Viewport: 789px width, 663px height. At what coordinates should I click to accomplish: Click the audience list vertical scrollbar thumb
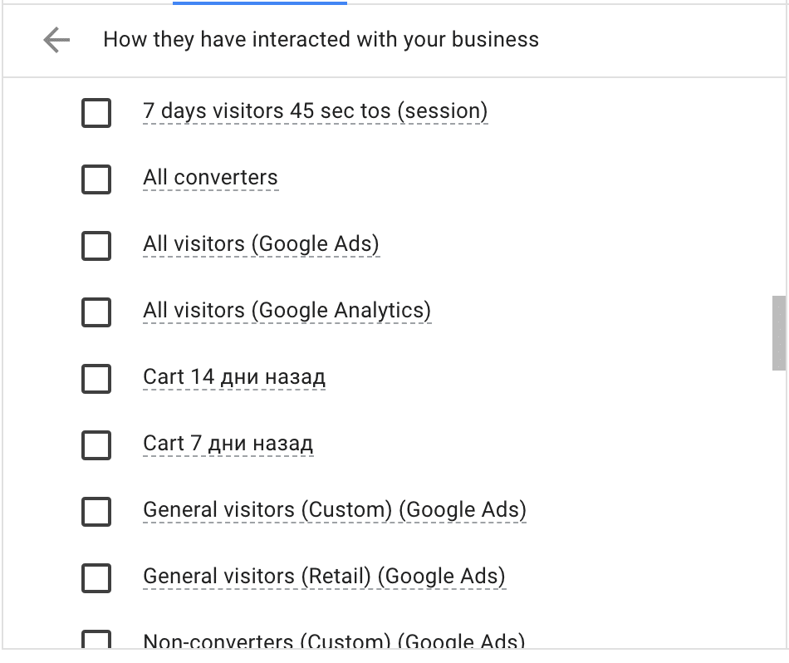click(779, 332)
